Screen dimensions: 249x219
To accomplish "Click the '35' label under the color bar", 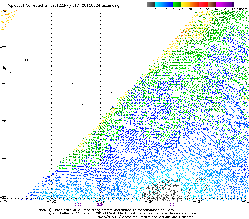I will tap(207, 9).
